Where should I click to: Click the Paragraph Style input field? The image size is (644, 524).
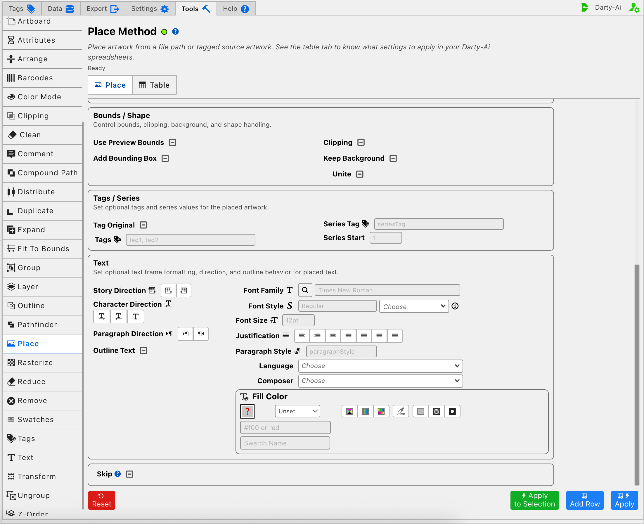click(341, 351)
